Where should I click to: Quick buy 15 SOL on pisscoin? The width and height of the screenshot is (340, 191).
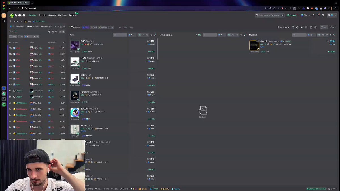tap(331, 51)
